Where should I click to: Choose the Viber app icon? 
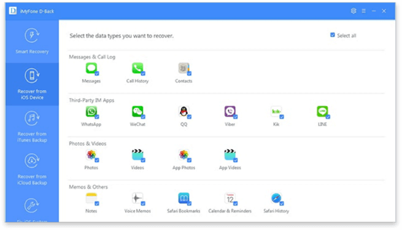click(x=230, y=112)
